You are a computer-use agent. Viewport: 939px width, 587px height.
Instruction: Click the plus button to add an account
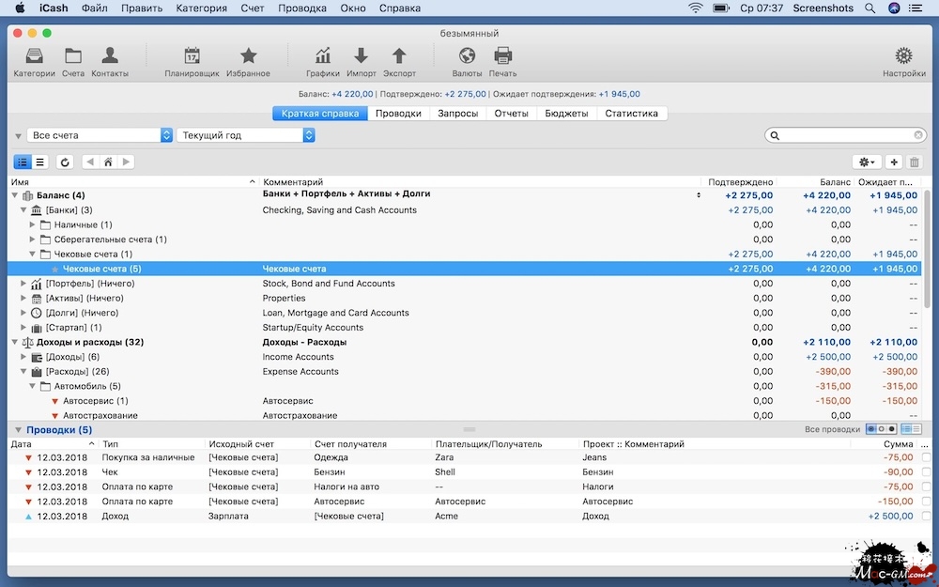pos(893,162)
